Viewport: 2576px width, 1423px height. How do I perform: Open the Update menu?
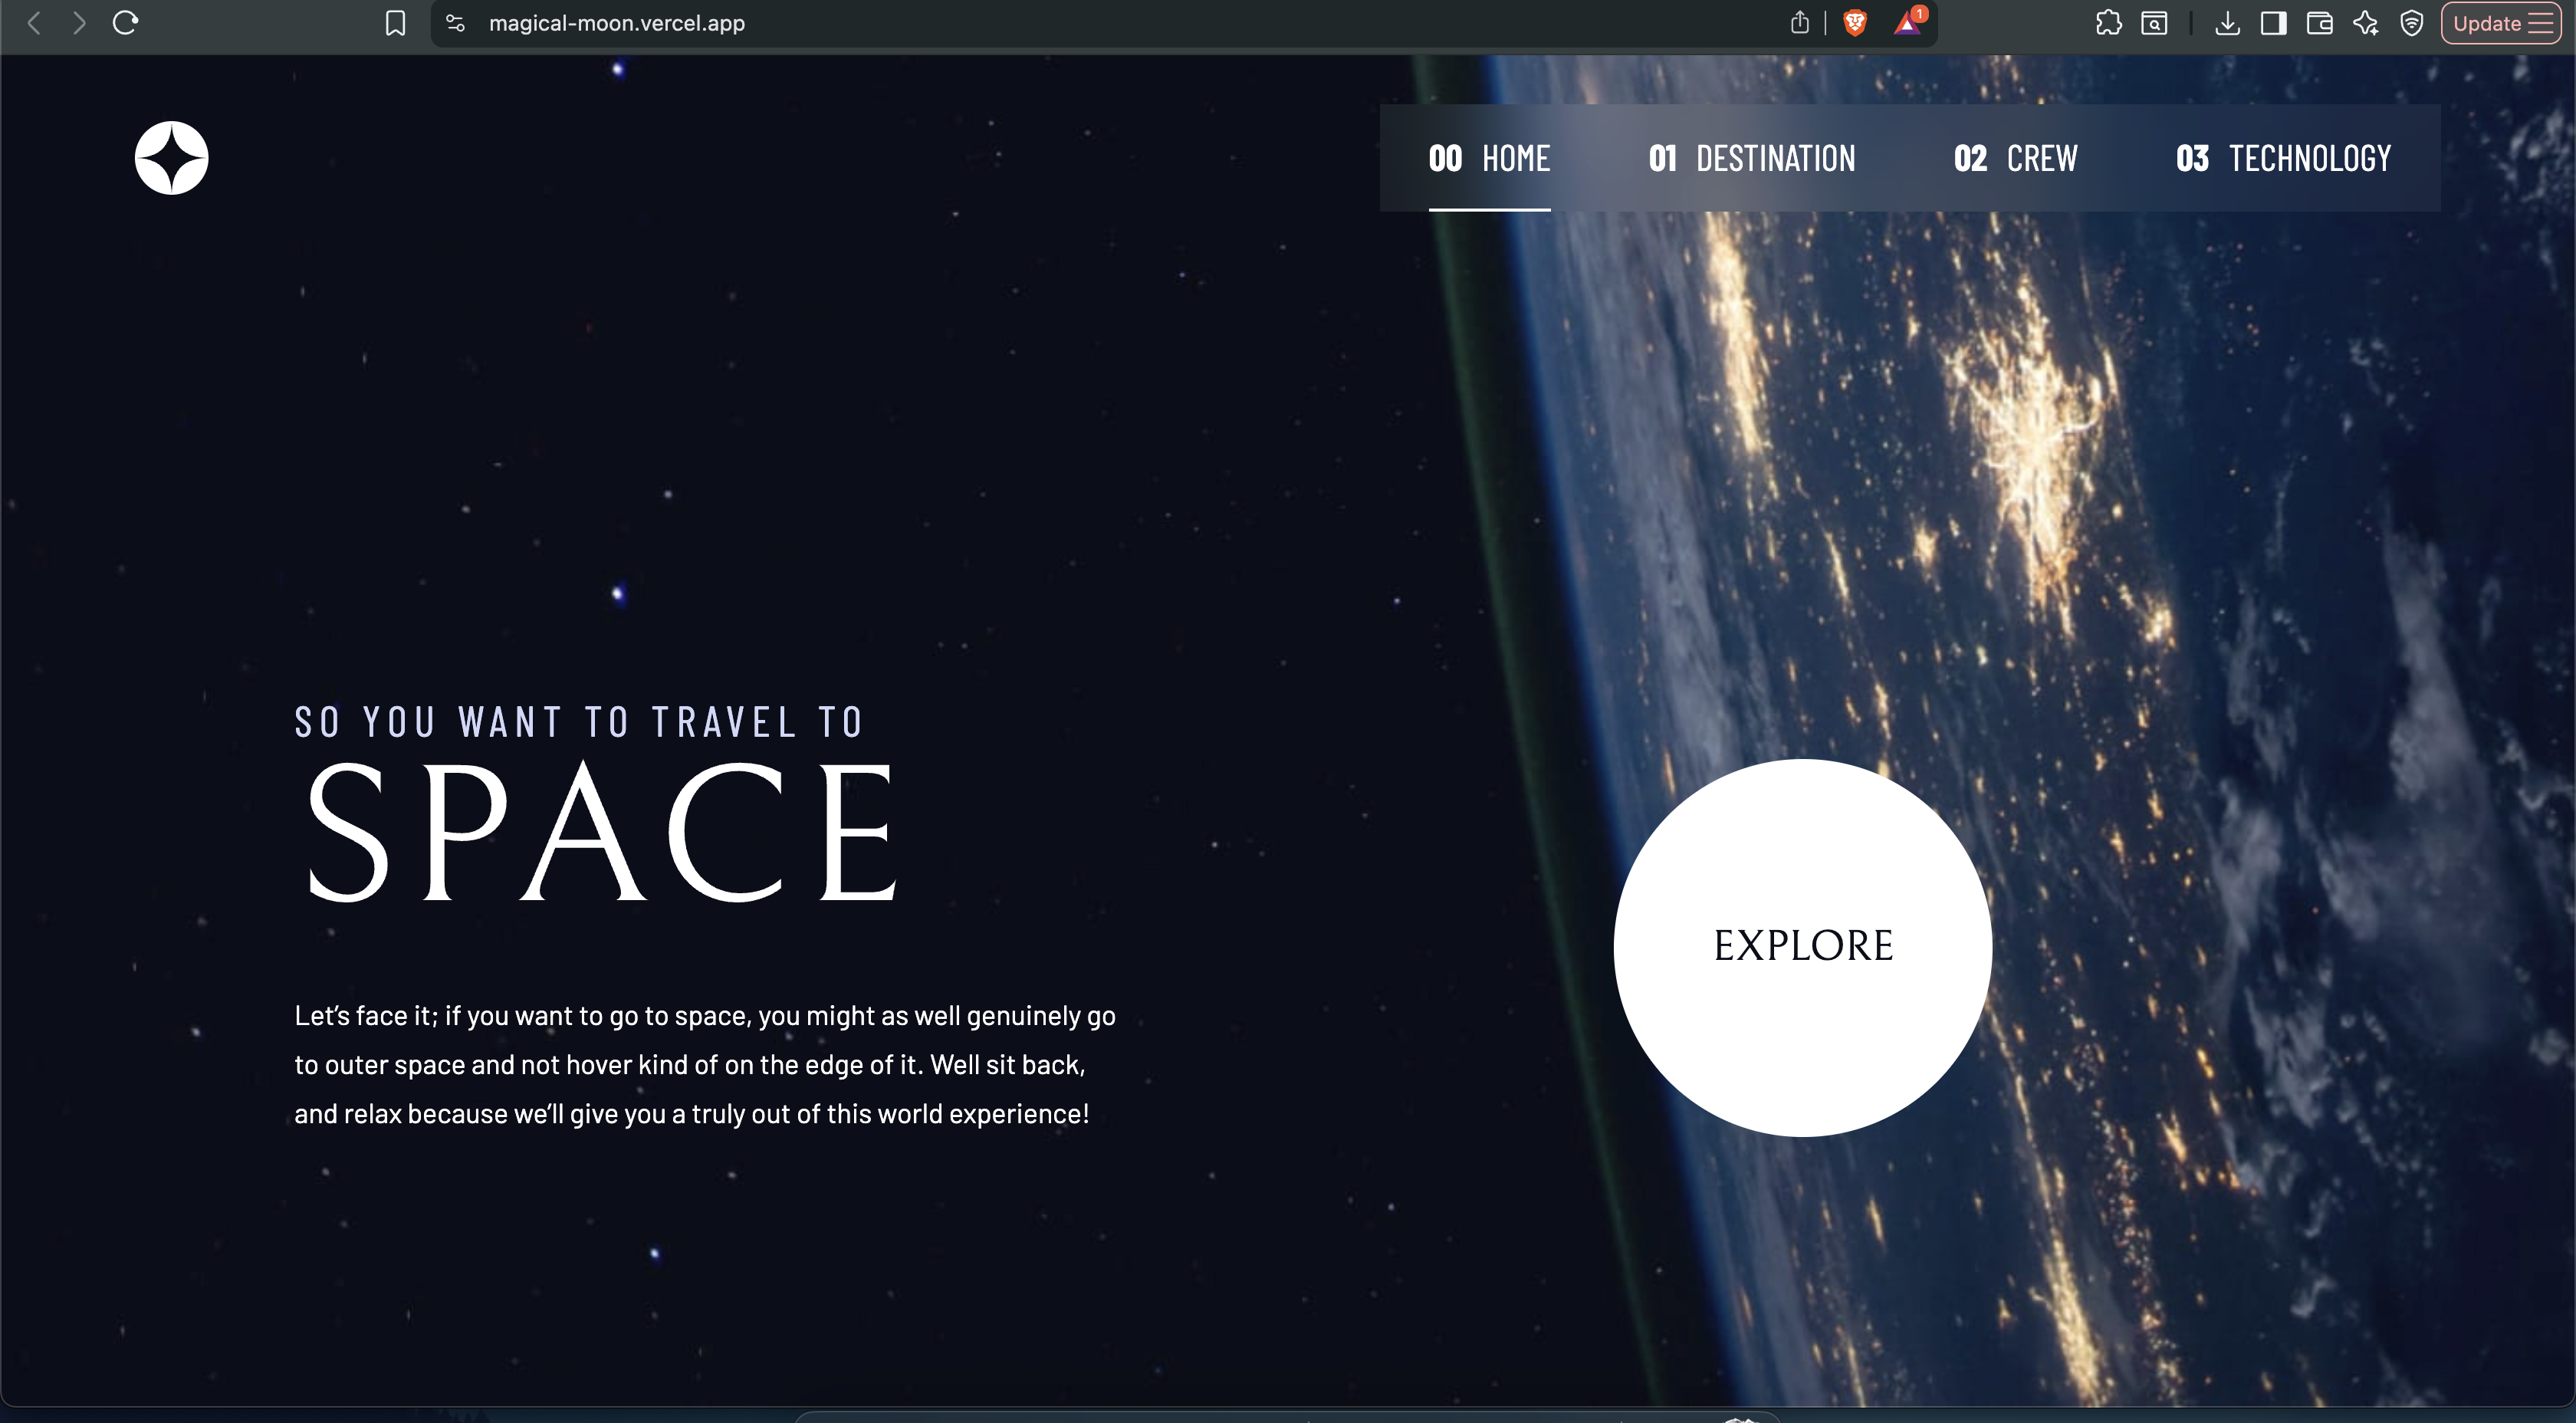tap(2500, 22)
